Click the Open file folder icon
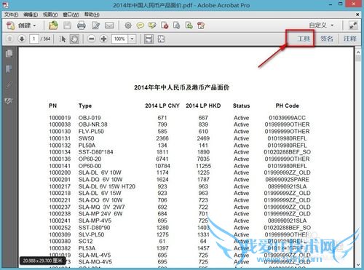Screen dimensions: 364x270 pyautogui.click(x=53, y=25)
